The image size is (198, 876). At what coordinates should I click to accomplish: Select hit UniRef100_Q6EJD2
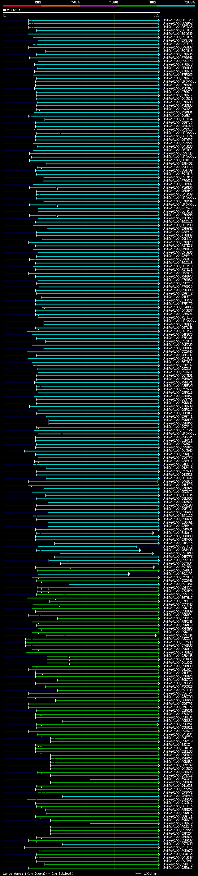click(x=177, y=355)
